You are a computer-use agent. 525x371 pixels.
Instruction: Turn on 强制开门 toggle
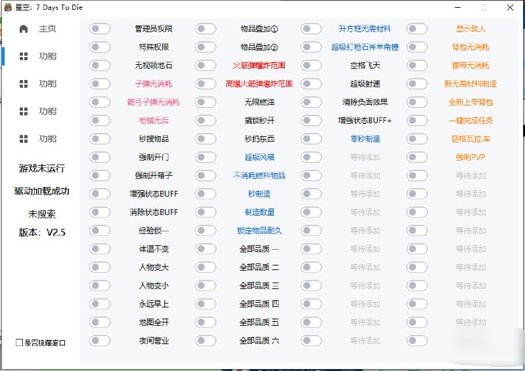pyautogui.click(x=100, y=157)
